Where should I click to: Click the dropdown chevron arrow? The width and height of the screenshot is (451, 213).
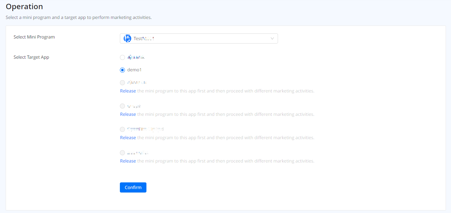click(272, 38)
